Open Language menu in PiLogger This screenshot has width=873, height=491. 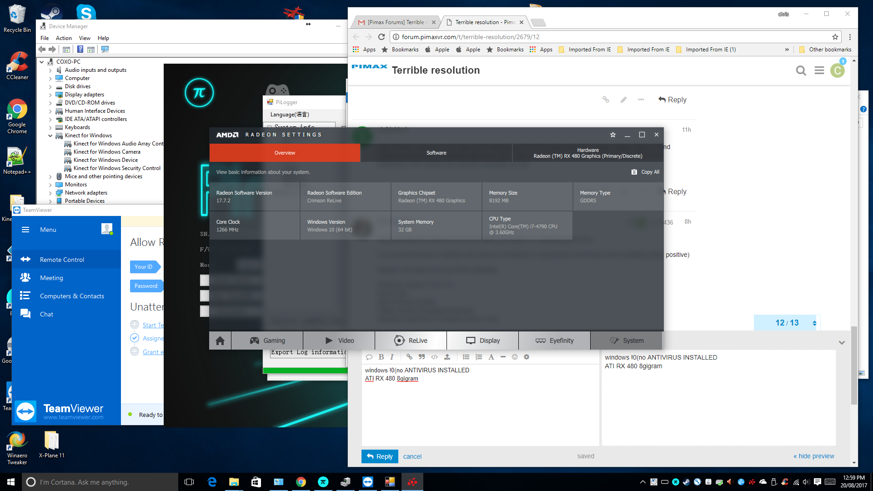[290, 115]
